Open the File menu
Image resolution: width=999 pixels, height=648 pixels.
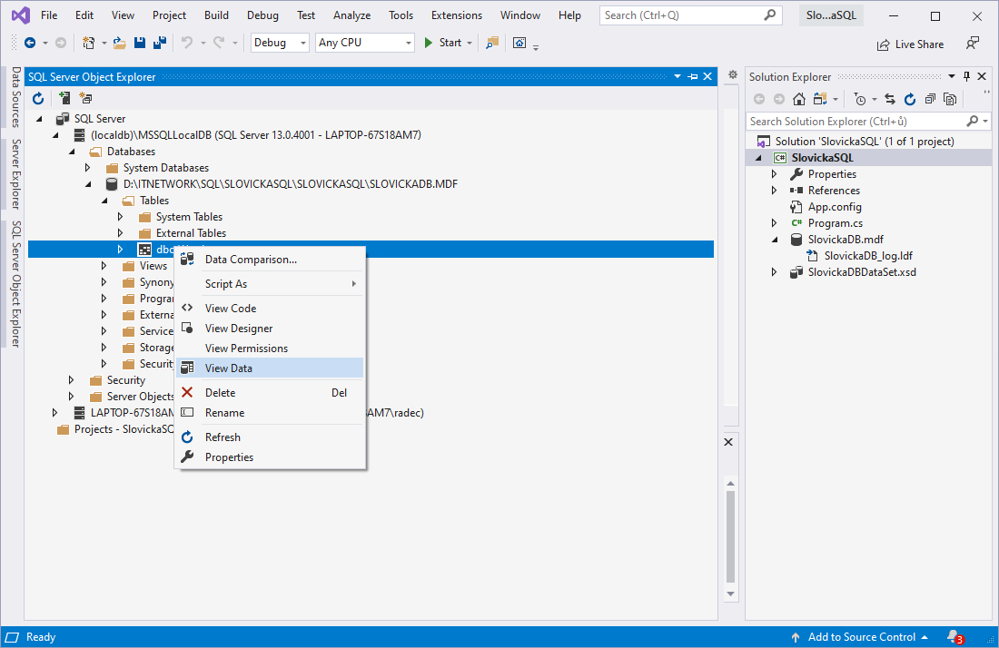tap(49, 15)
